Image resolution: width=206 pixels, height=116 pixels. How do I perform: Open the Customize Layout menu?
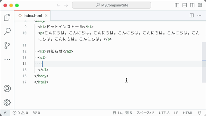click(200, 5)
